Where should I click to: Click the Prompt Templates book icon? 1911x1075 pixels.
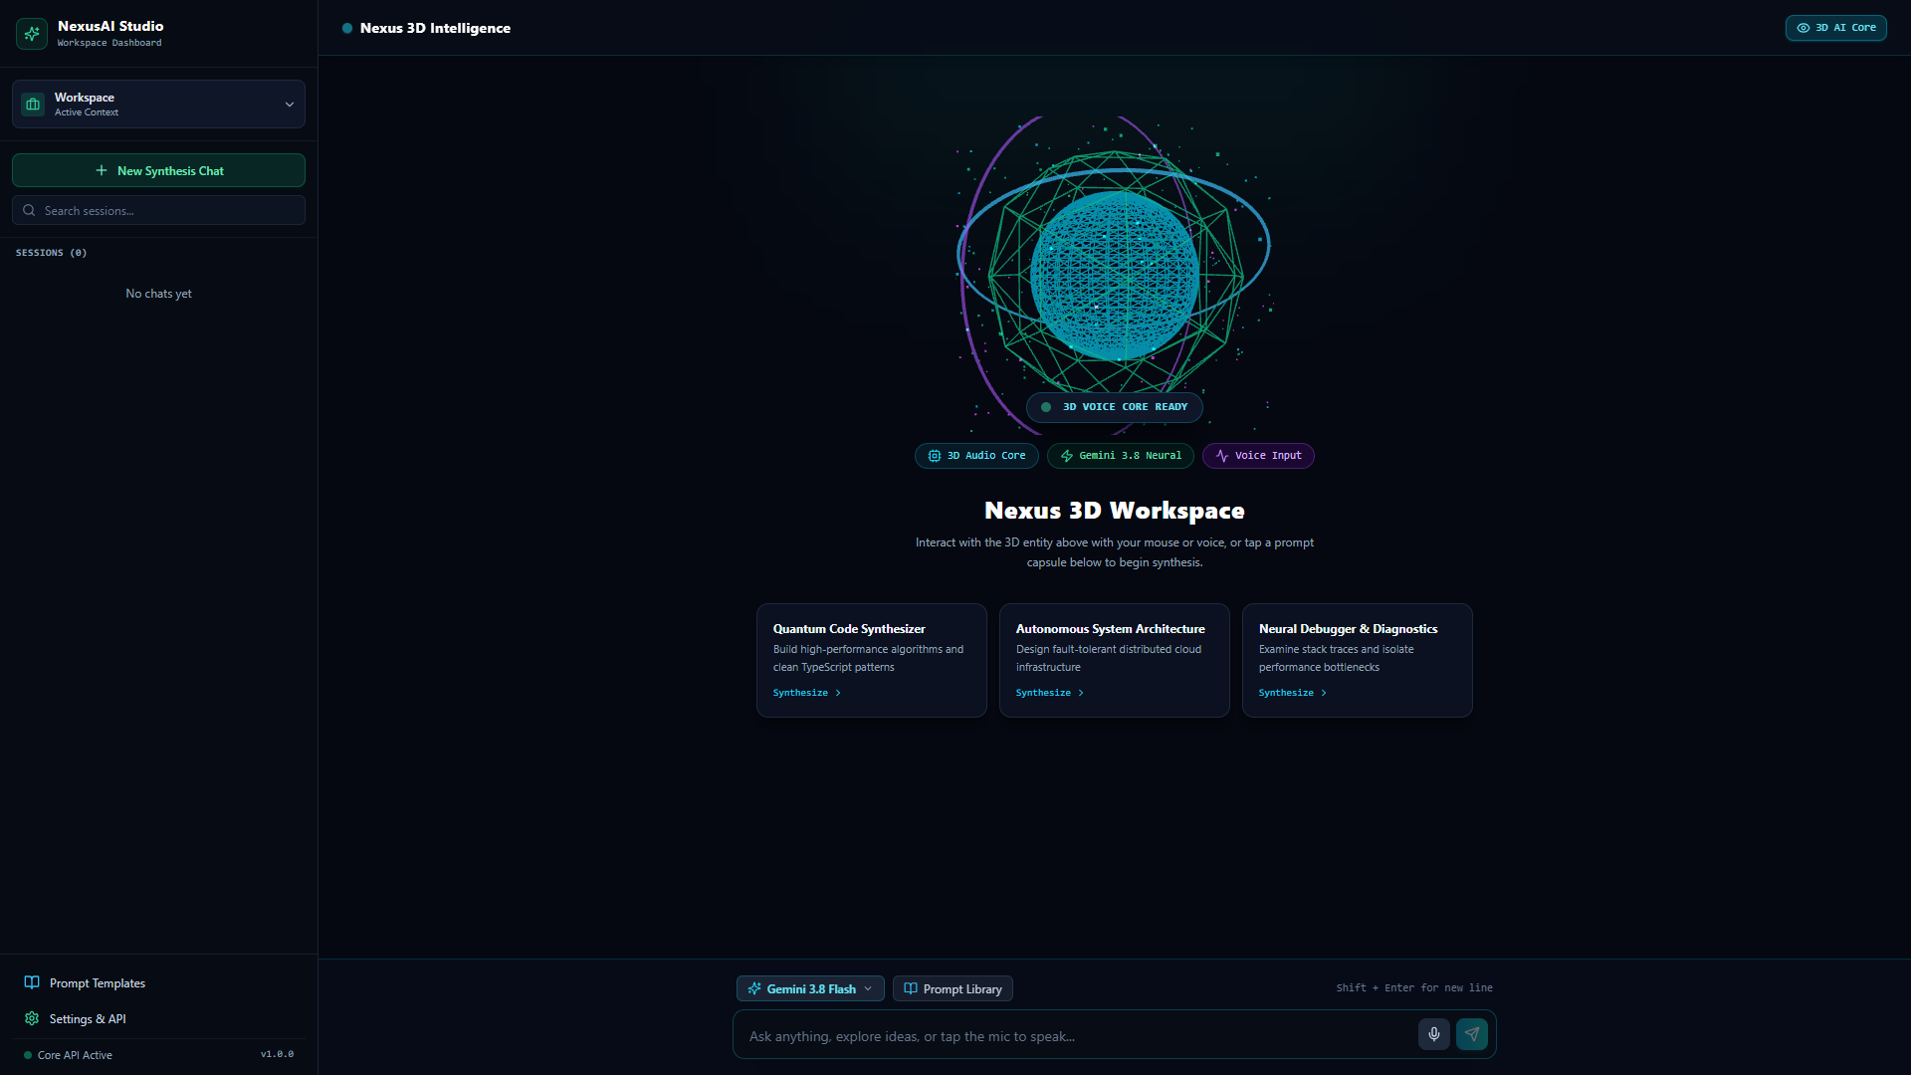pos(32,982)
